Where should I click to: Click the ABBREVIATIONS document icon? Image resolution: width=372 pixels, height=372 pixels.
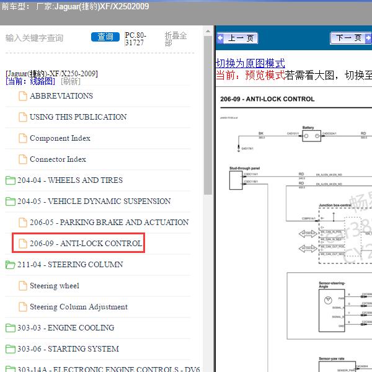pos(23,96)
